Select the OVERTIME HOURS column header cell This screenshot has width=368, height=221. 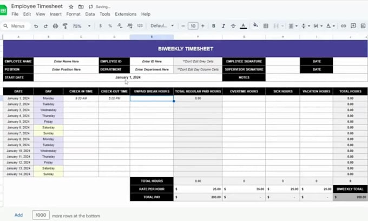[244, 92]
